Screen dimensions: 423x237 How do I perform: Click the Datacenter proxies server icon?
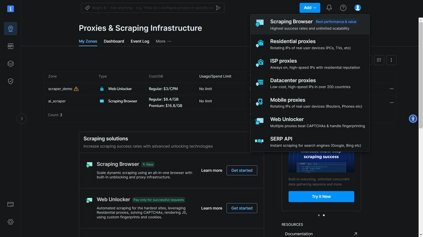tap(260, 82)
